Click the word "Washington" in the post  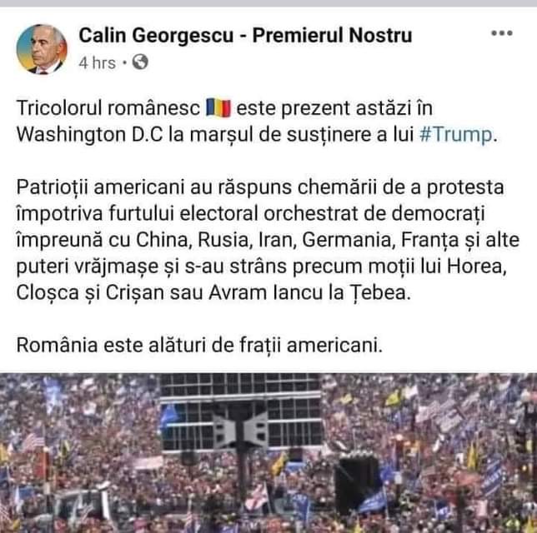point(71,135)
